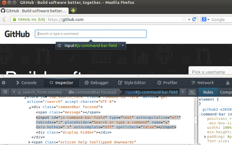The height and width of the screenshot is (145, 232).
Task: Switch to the Debugger tab
Action: click(x=96, y=83)
